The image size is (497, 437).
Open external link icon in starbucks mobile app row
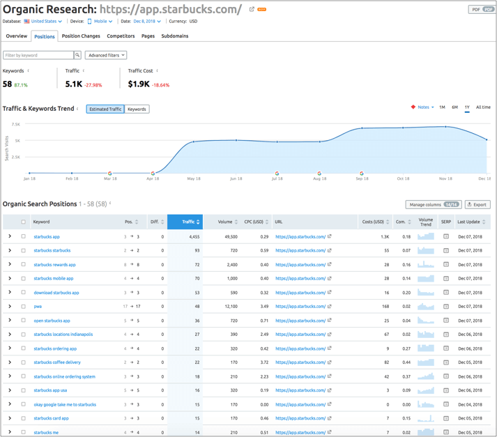[330, 278]
